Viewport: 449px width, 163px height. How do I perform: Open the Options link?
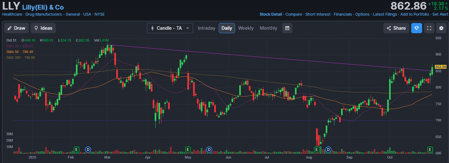tap(362, 14)
